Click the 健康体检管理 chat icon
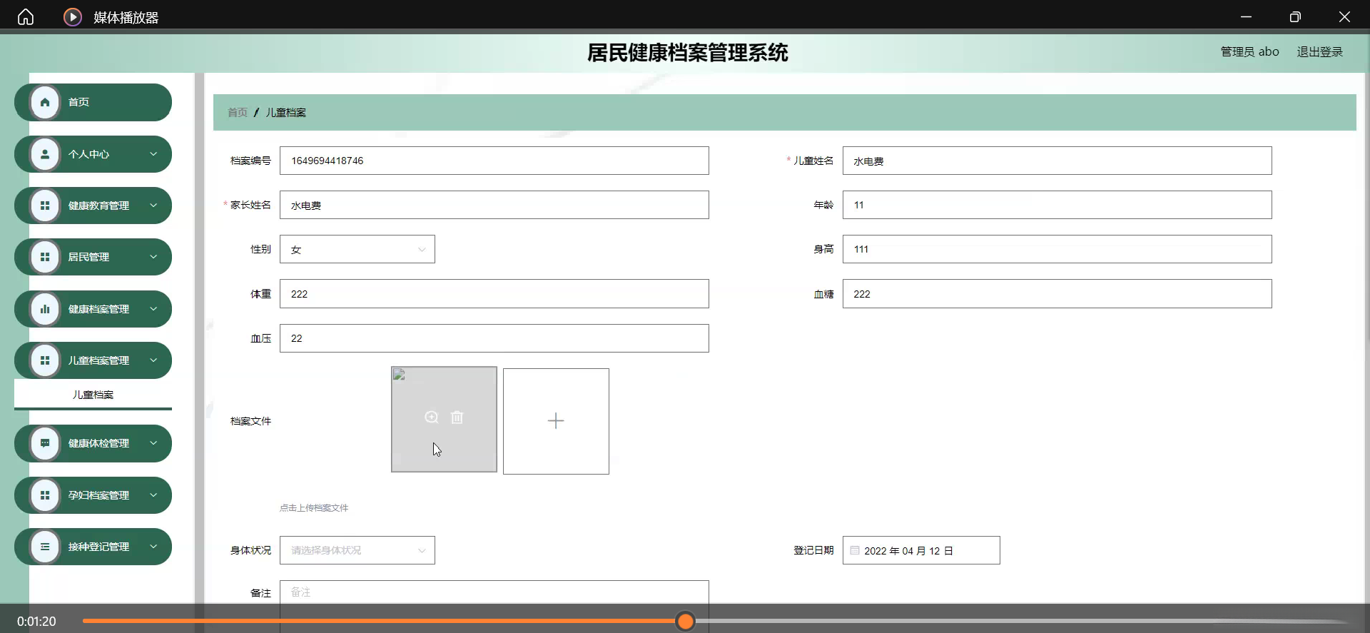 tap(45, 443)
